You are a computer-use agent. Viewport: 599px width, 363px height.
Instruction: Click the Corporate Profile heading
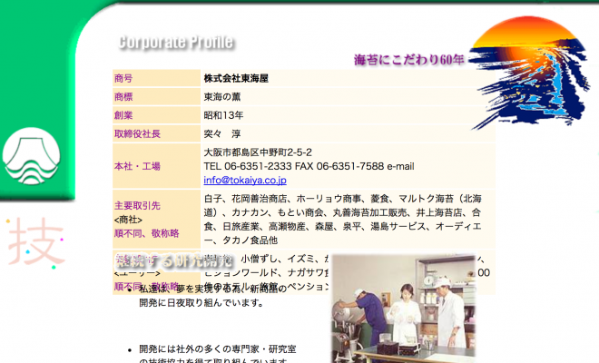176,42
